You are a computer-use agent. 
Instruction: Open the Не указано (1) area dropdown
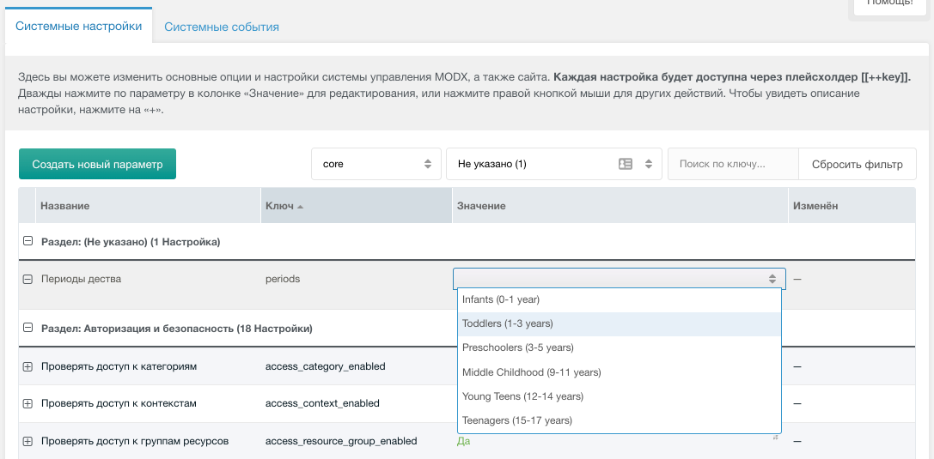click(x=554, y=164)
